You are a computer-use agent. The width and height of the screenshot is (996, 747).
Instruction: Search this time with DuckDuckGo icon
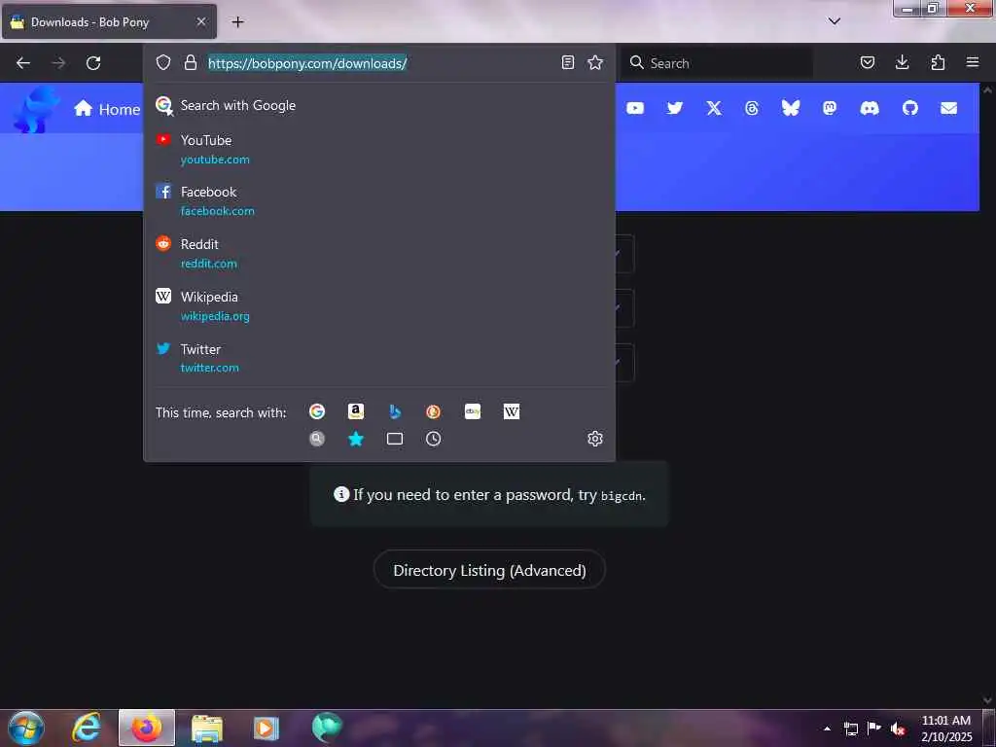pyautogui.click(x=433, y=411)
